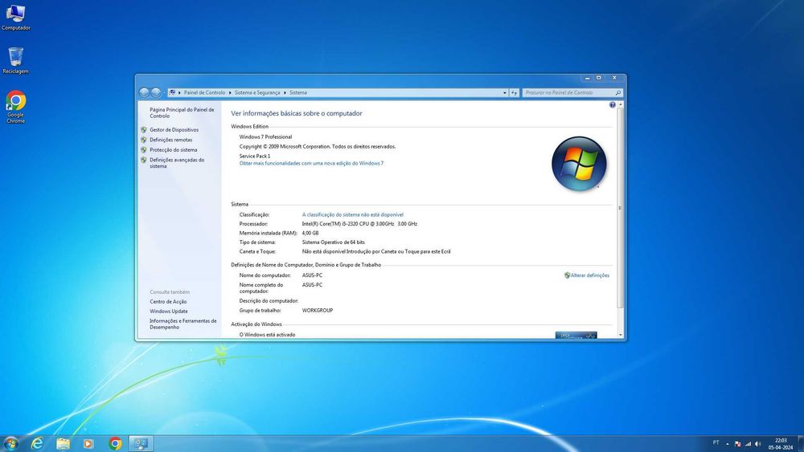
Task: Minimize the Sistema window
Action: (x=587, y=78)
